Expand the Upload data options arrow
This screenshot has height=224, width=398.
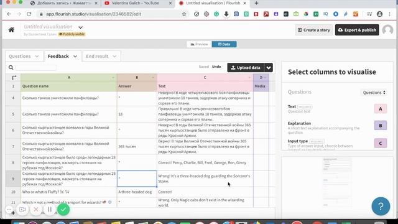coord(269,68)
